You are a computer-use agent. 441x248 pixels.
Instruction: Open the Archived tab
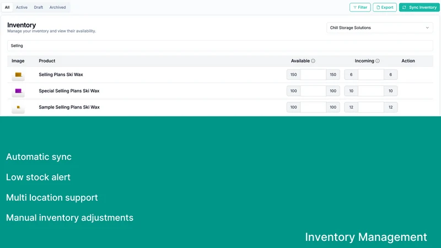(x=58, y=7)
